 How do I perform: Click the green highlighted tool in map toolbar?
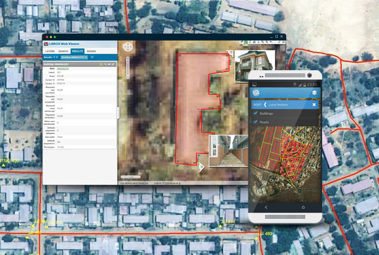pyautogui.click(x=246, y=42)
